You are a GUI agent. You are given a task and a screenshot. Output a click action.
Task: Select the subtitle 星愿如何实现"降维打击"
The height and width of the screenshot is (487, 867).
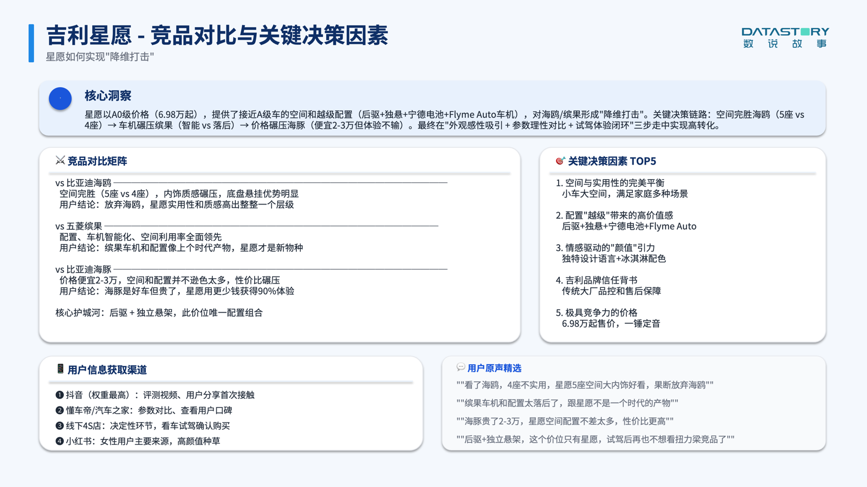(x=100, y=57)
